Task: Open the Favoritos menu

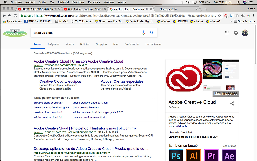Action: click(x=78, y=2)
